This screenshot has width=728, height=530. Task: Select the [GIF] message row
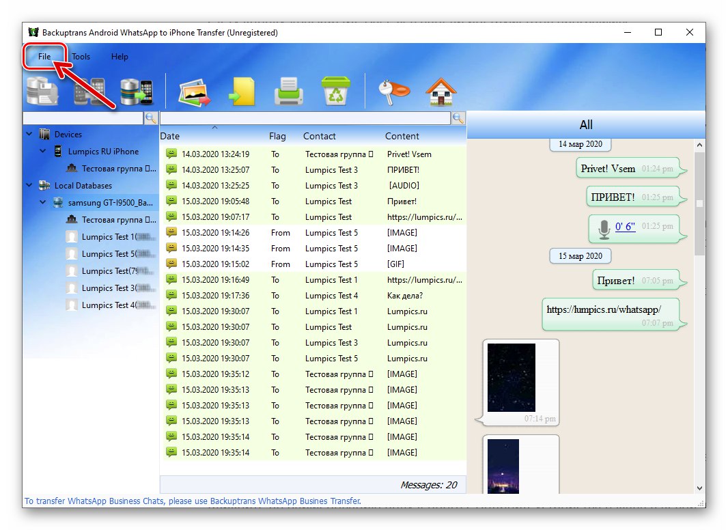[x=313, y=264]
